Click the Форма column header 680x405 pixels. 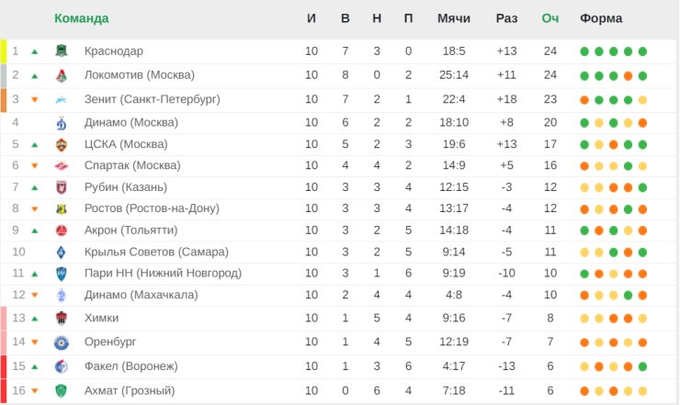click(601, 18)
